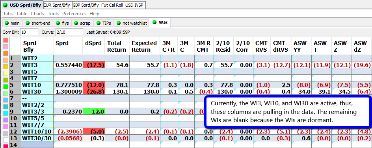The image size is (372, 148).
Task: Click the 0.557440 Sprd cell
Action: pos(68,65)
